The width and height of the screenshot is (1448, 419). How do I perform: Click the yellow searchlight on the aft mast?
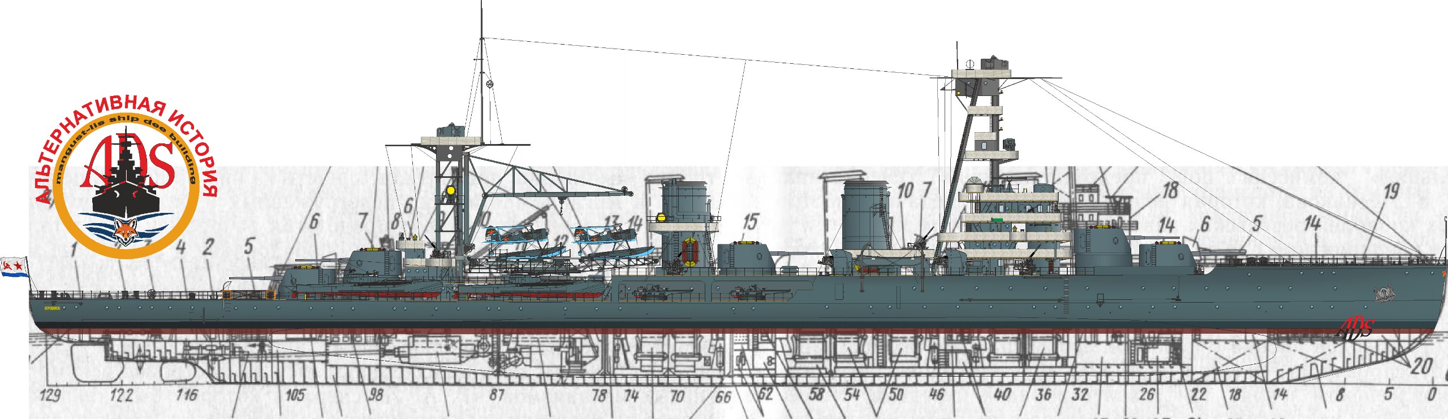[x=451, y=190]
